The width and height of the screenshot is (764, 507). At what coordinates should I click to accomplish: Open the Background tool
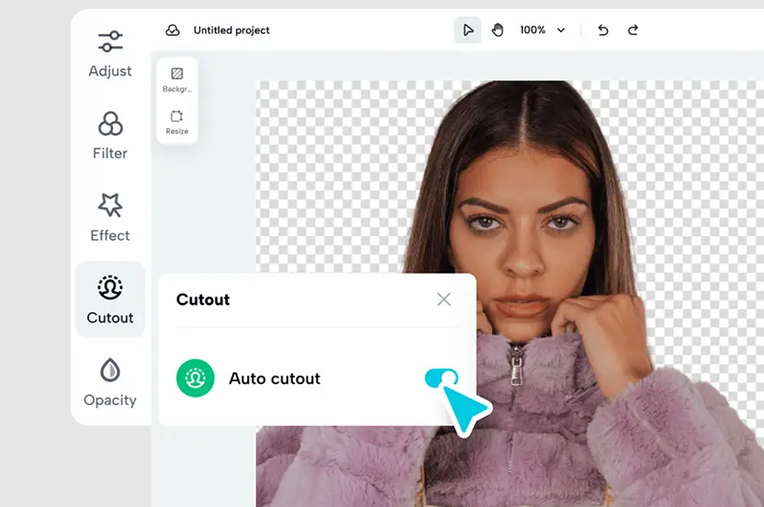pyautogui.click(x=177, y=80)
